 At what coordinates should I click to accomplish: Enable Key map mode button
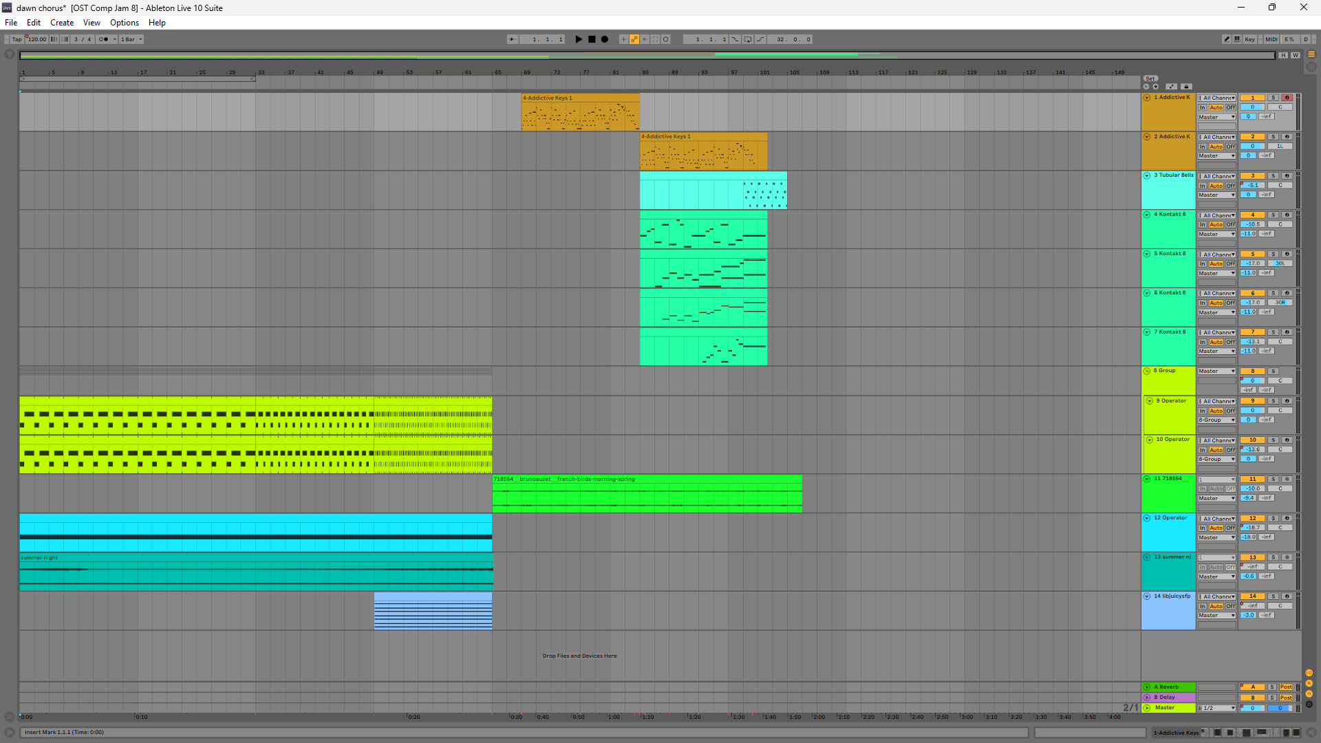1249,39
